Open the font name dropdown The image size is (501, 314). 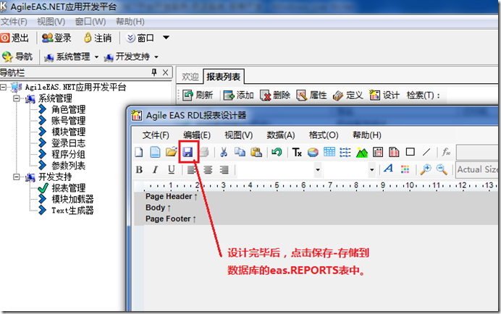click(x=318, y=169)
